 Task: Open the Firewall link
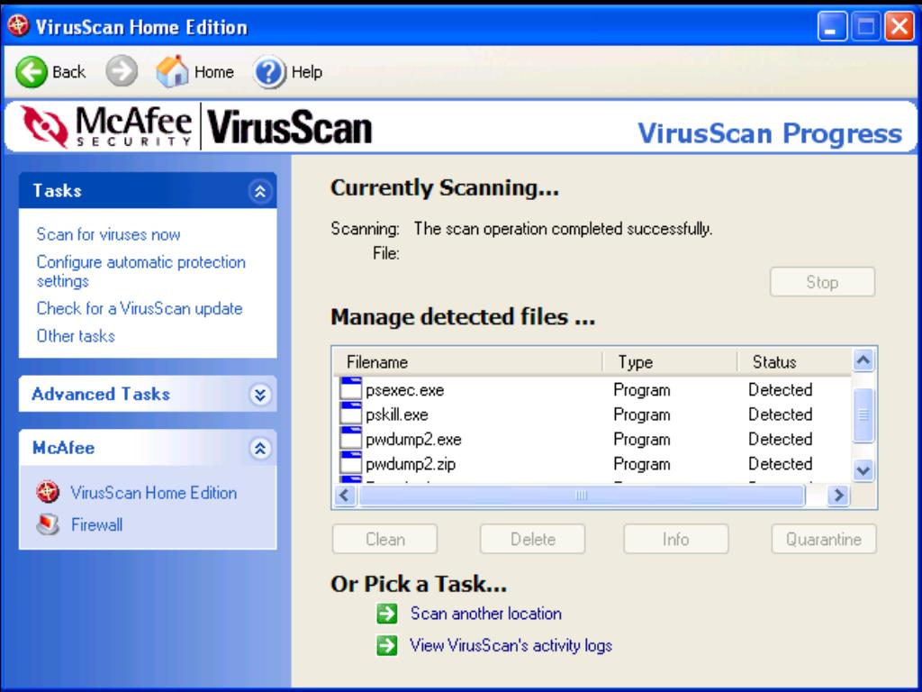(x=97, y=524)
